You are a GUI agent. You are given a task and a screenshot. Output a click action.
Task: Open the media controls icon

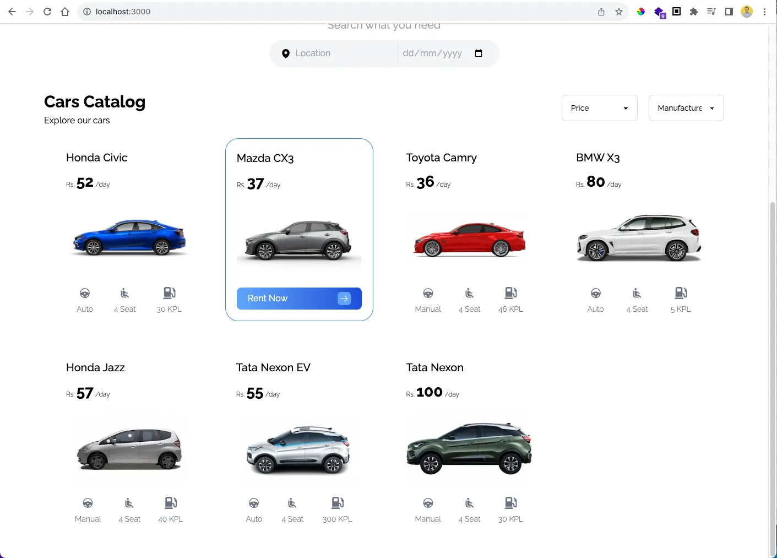tap(711, 12)
